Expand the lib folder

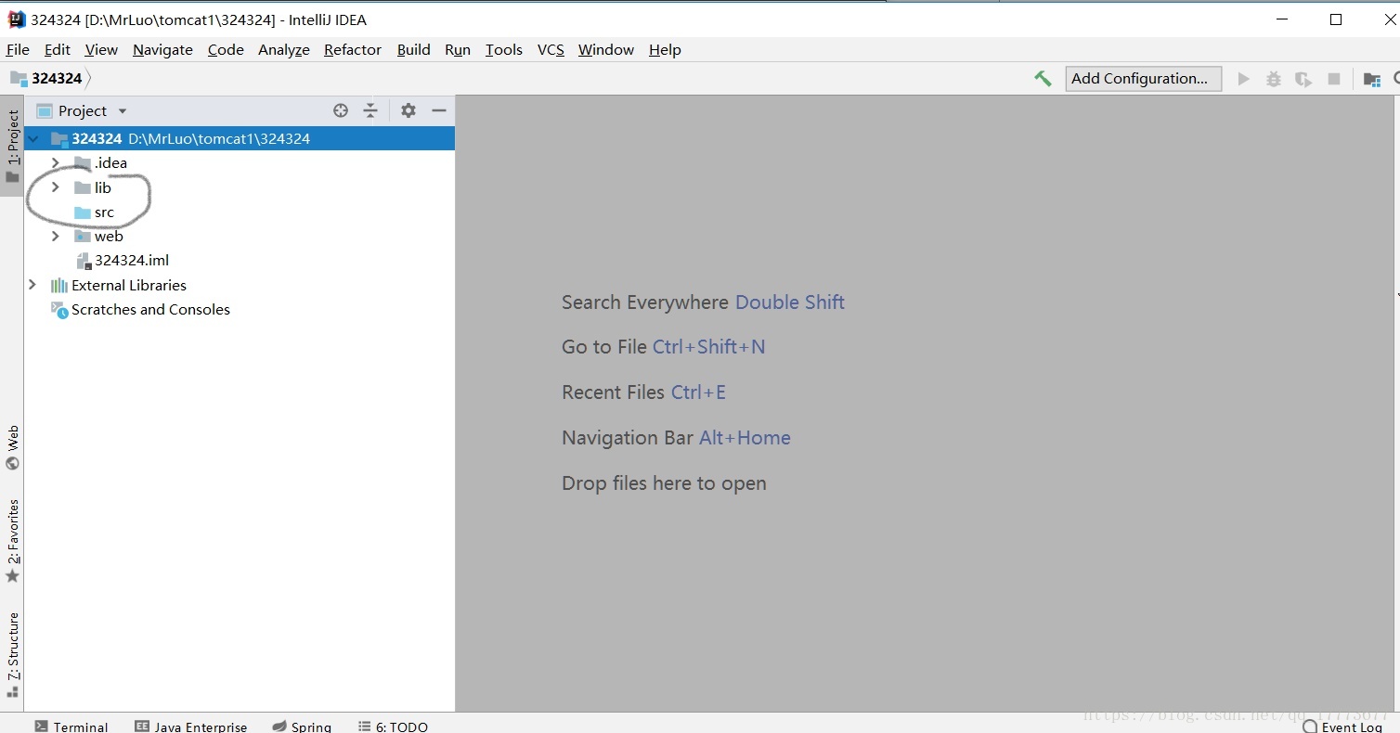coord(56,187)
